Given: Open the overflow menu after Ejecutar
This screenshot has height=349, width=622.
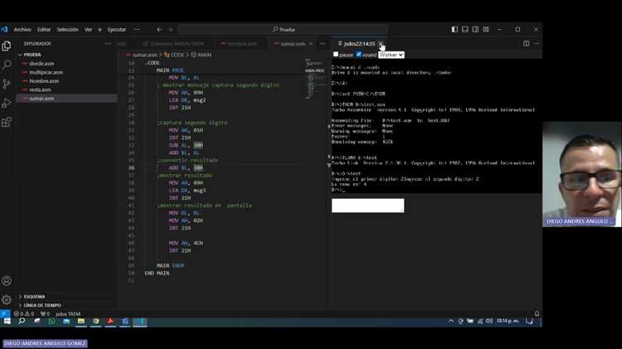Looking at the screenshot, I should pos(137,29).
